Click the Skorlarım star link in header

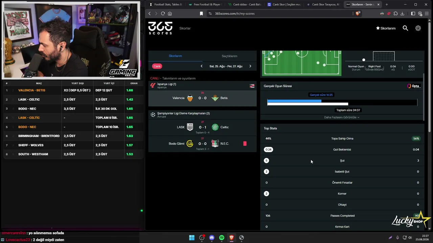386,28
